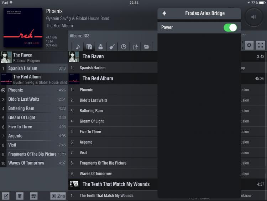The width and height of the screenshot is (267, 201).
Task: Open the Genre guitar tab
Action: 112,47
